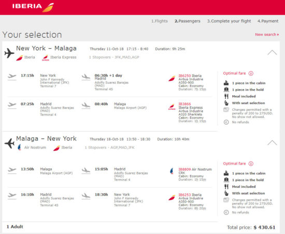
Task: Click the Iberia Express logo beside IB3866
Action: click(172, 107)
